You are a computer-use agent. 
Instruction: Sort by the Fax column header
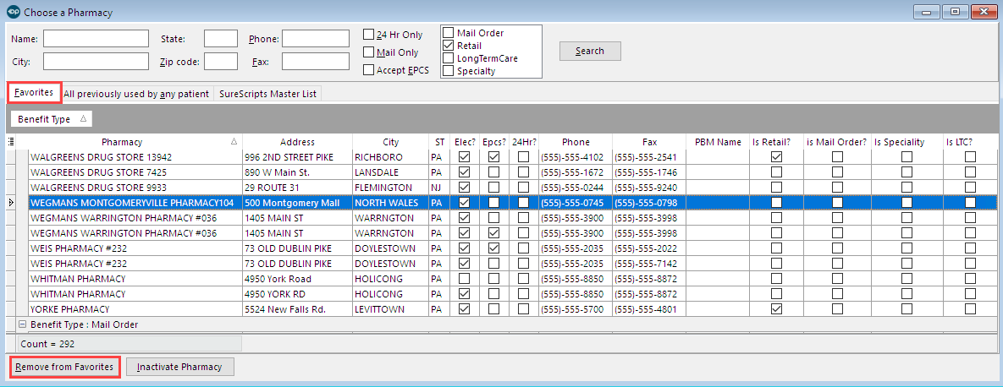click(x=648, y=142)
